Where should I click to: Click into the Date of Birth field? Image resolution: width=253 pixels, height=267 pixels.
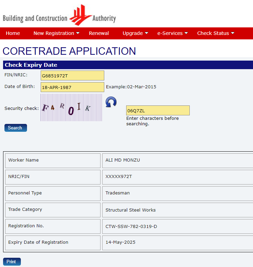click(72, 87)
